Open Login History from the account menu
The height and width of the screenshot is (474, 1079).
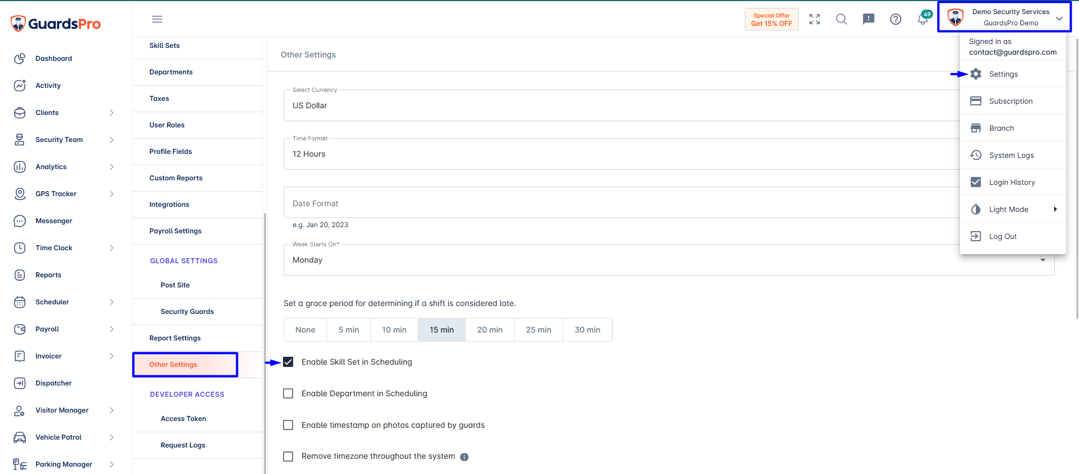tap(1013, 182)
